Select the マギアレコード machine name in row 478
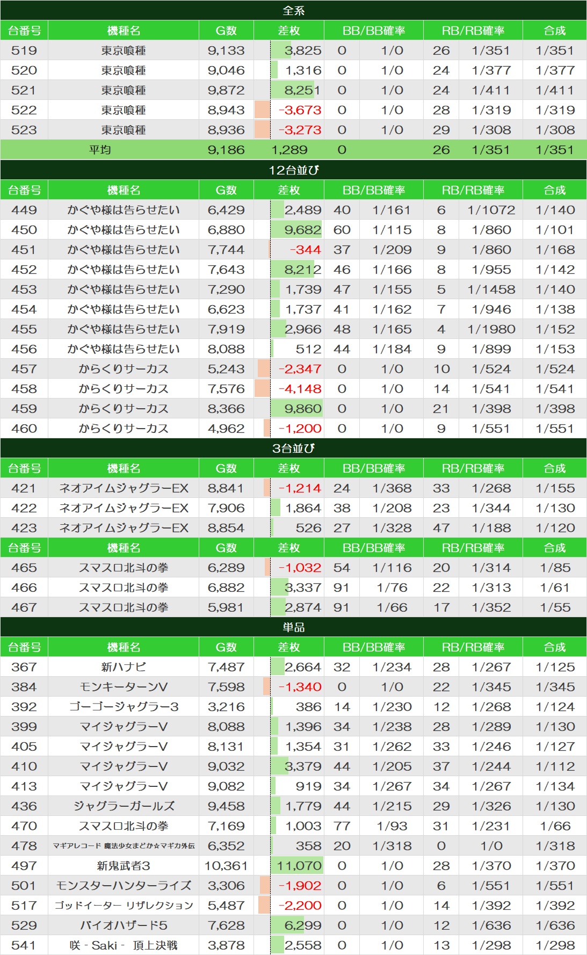The height and width of the screenshot is (955, 587). [x=124, y=846]
